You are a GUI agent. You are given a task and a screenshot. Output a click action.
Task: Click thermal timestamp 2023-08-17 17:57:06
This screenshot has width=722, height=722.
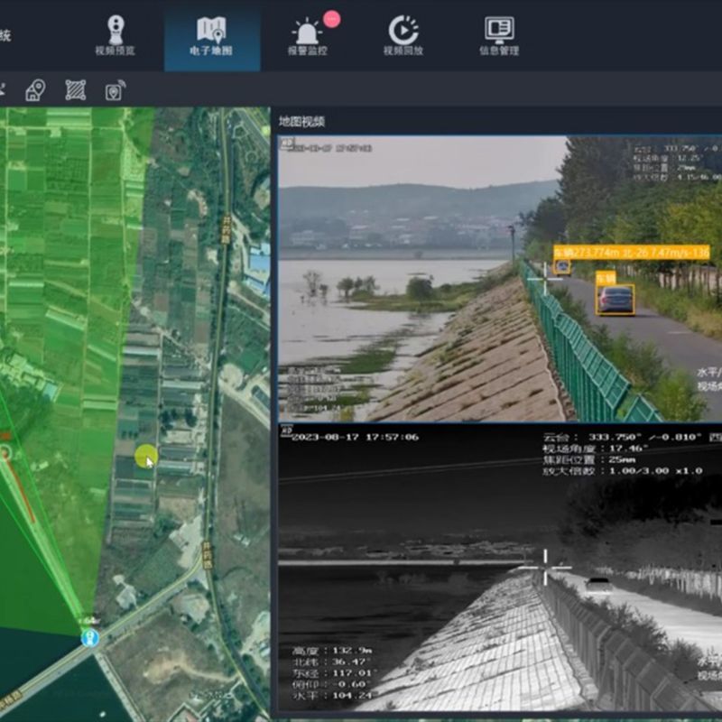[x=356, y=437]
